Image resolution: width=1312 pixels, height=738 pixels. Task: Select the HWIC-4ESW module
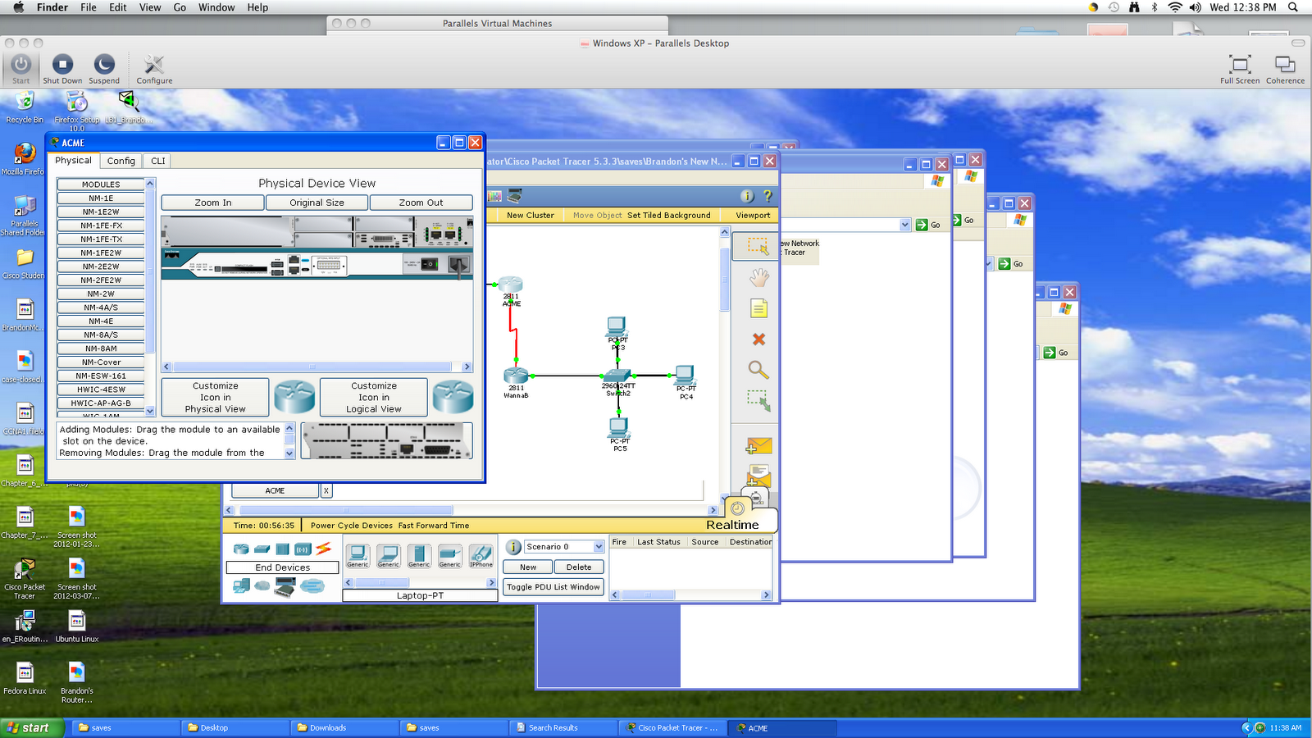pos(101,389)
